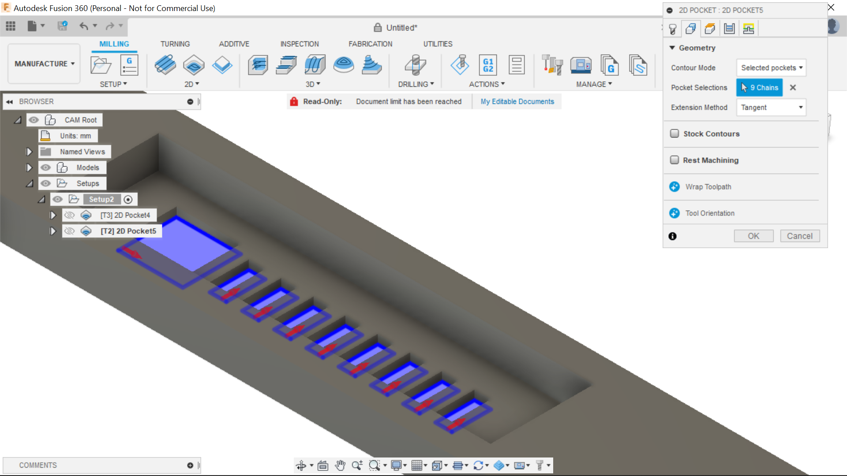Enable the Stock Contours checkbox
847x476 pixels.
[x=675, y=133]
